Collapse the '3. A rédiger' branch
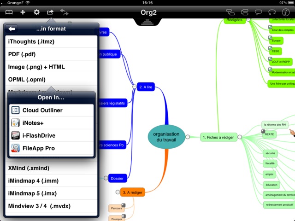Viewport: 295px width, 221px height. 118,192
